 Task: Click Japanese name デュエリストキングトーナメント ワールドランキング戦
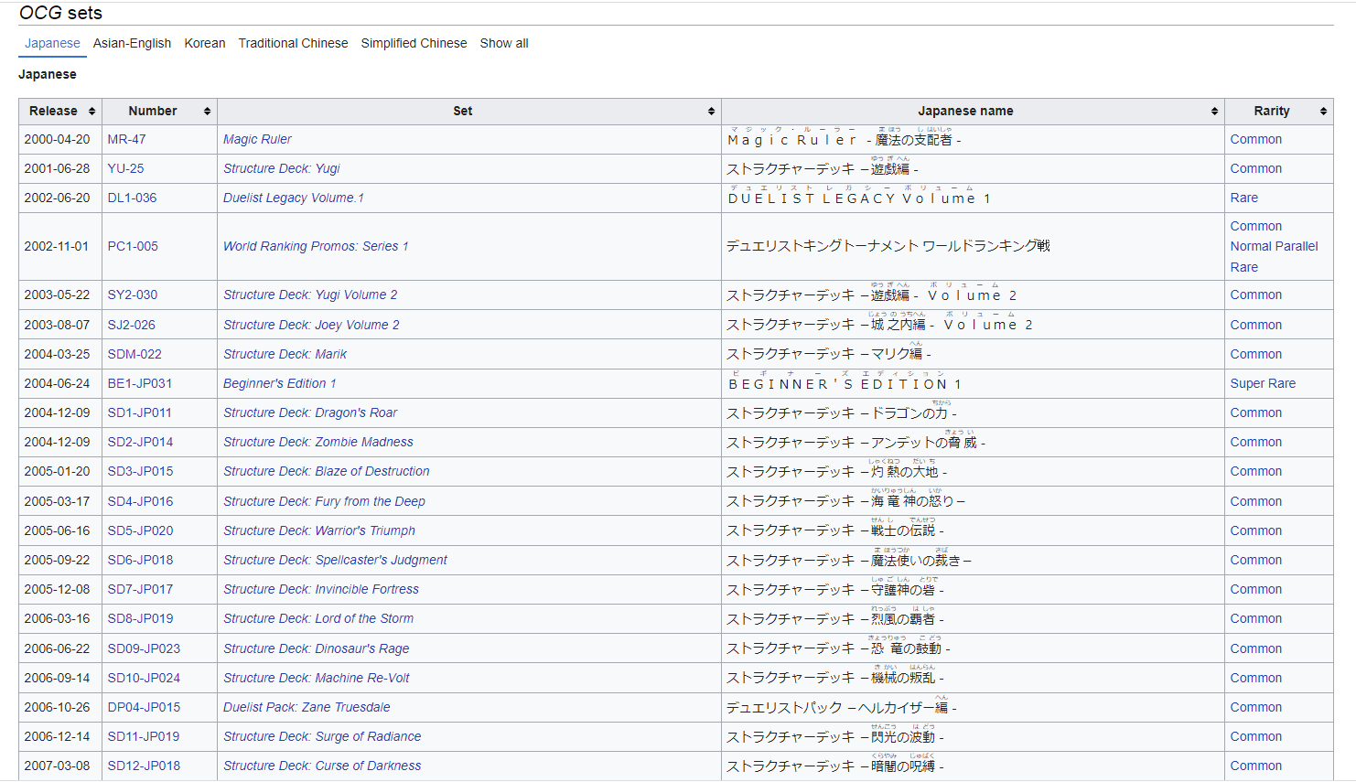pyautogui.click(x=888, y=246)
